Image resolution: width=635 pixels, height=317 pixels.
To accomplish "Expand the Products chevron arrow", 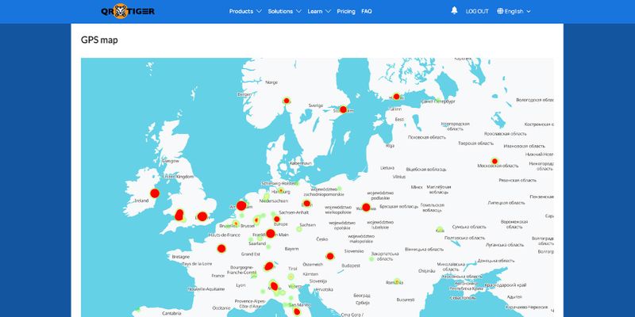I will pos(259,11).
